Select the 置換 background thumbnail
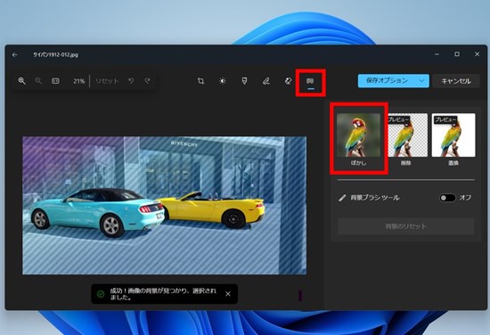This screenshot has height=335, width=490. point(453,135)
